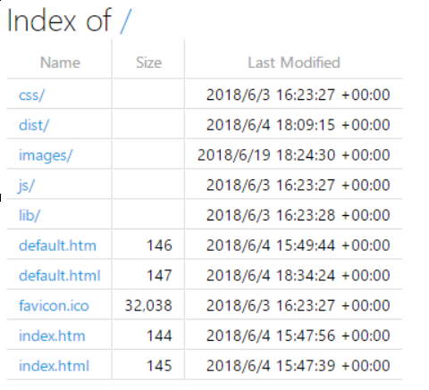Click the date 2018/6/4 15:47:56 +00:00
Viewport: 429px width, 390px height.
[x=299, y=336]
